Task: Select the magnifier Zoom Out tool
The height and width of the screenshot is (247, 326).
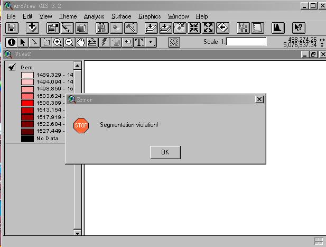Action: tap(69, 42)
